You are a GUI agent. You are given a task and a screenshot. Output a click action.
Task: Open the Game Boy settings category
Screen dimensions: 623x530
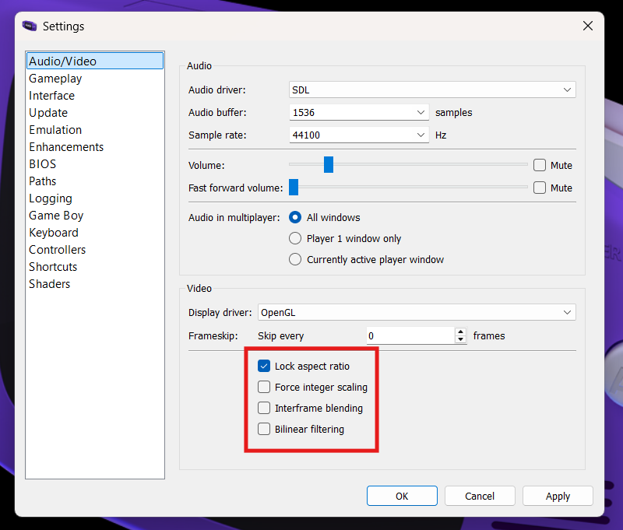point(95,215)
